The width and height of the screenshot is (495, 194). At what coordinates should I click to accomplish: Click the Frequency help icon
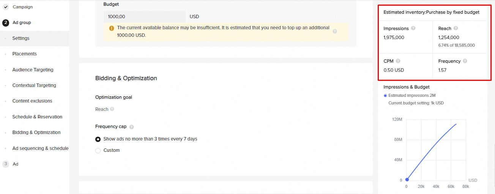[x=465, y=61]
